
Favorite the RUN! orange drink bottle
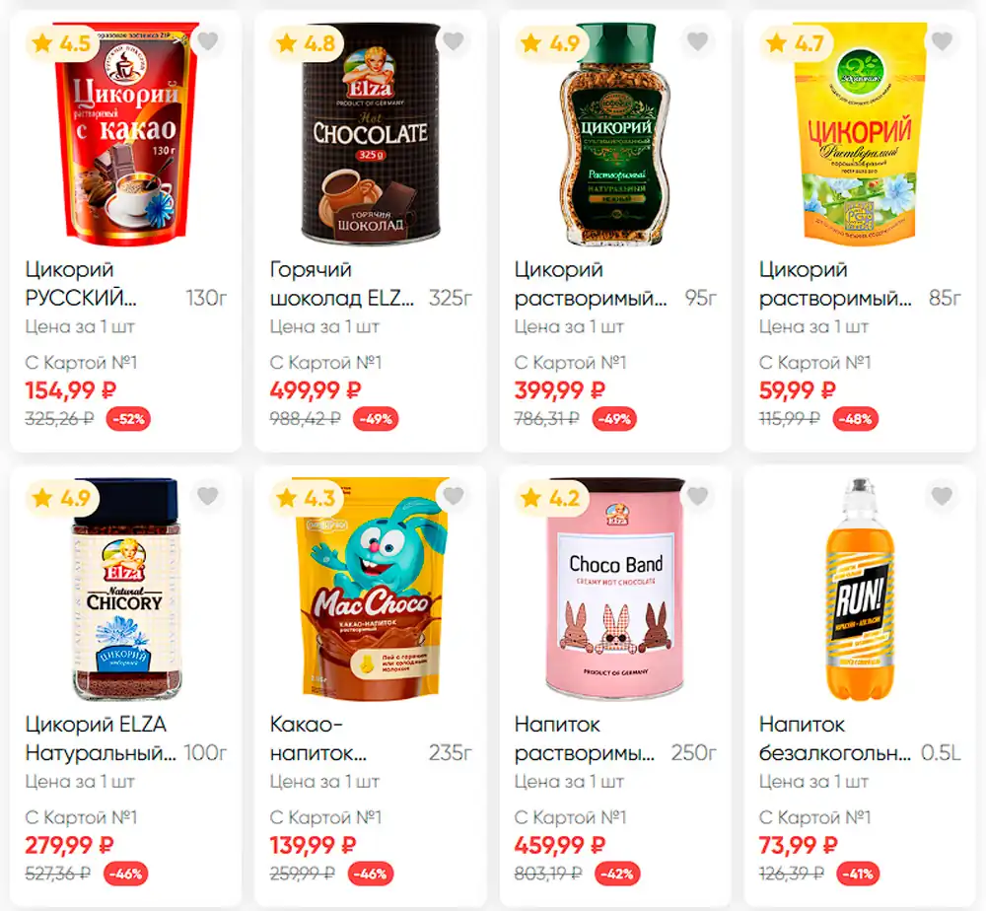tap(942, 496)
